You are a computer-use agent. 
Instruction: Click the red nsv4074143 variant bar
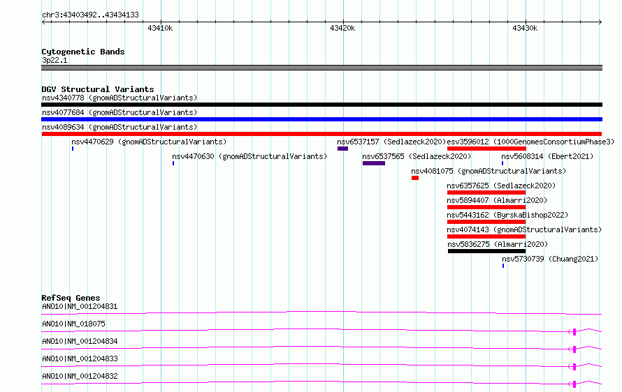coord(486,236)
